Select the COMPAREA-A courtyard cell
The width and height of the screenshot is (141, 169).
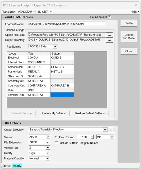click(x=39, y=85)
